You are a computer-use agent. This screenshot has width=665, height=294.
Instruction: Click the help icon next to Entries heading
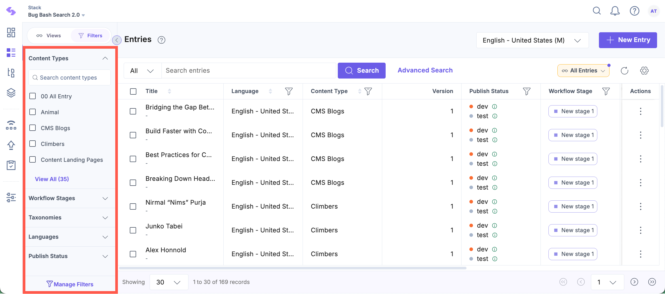click(x=161, y=40)
